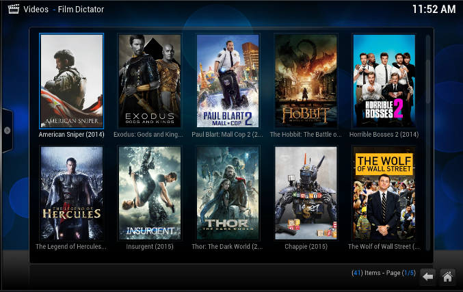
Task: Click the '(41) Items - Page (1/5)' indicator
Action: (383, 273)
